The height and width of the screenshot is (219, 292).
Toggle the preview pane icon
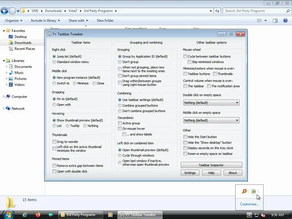(275, 21)
